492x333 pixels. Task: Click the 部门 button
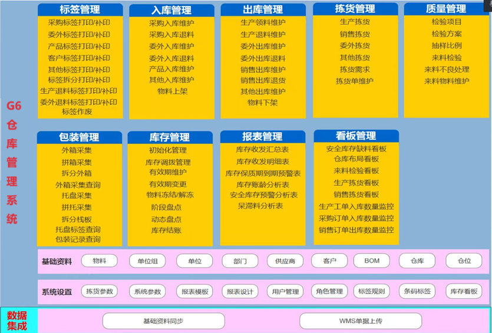[240, 261]
